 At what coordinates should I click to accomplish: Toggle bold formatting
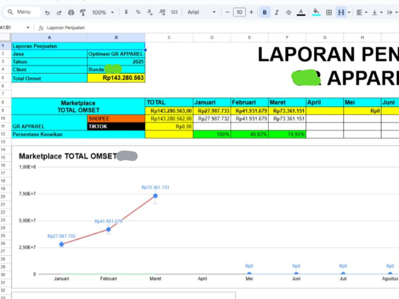[265, 12]
